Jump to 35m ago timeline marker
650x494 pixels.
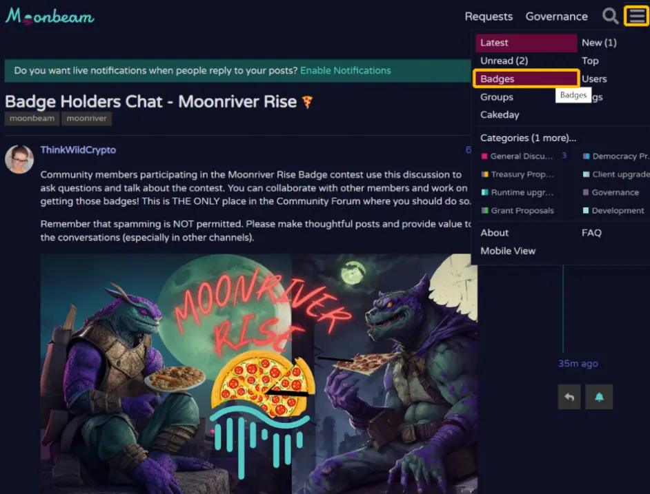[578, 364]
